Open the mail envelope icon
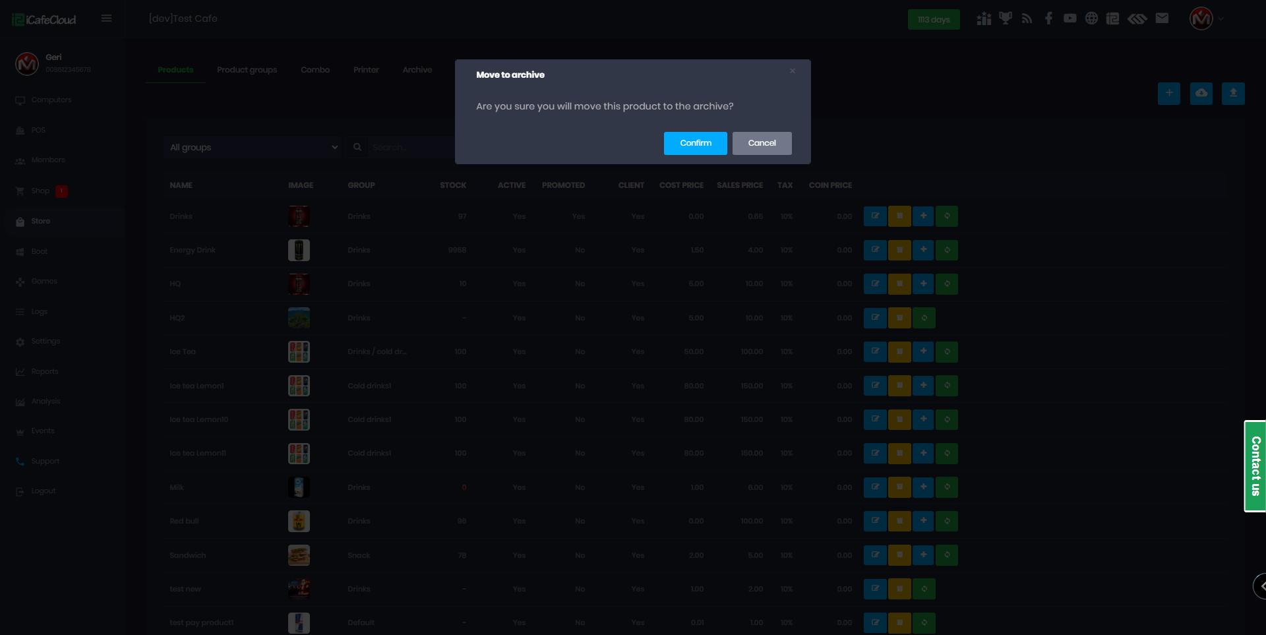Viewport: 1266px width, 635px height. pyautogui.click(x=1162, y=18)
